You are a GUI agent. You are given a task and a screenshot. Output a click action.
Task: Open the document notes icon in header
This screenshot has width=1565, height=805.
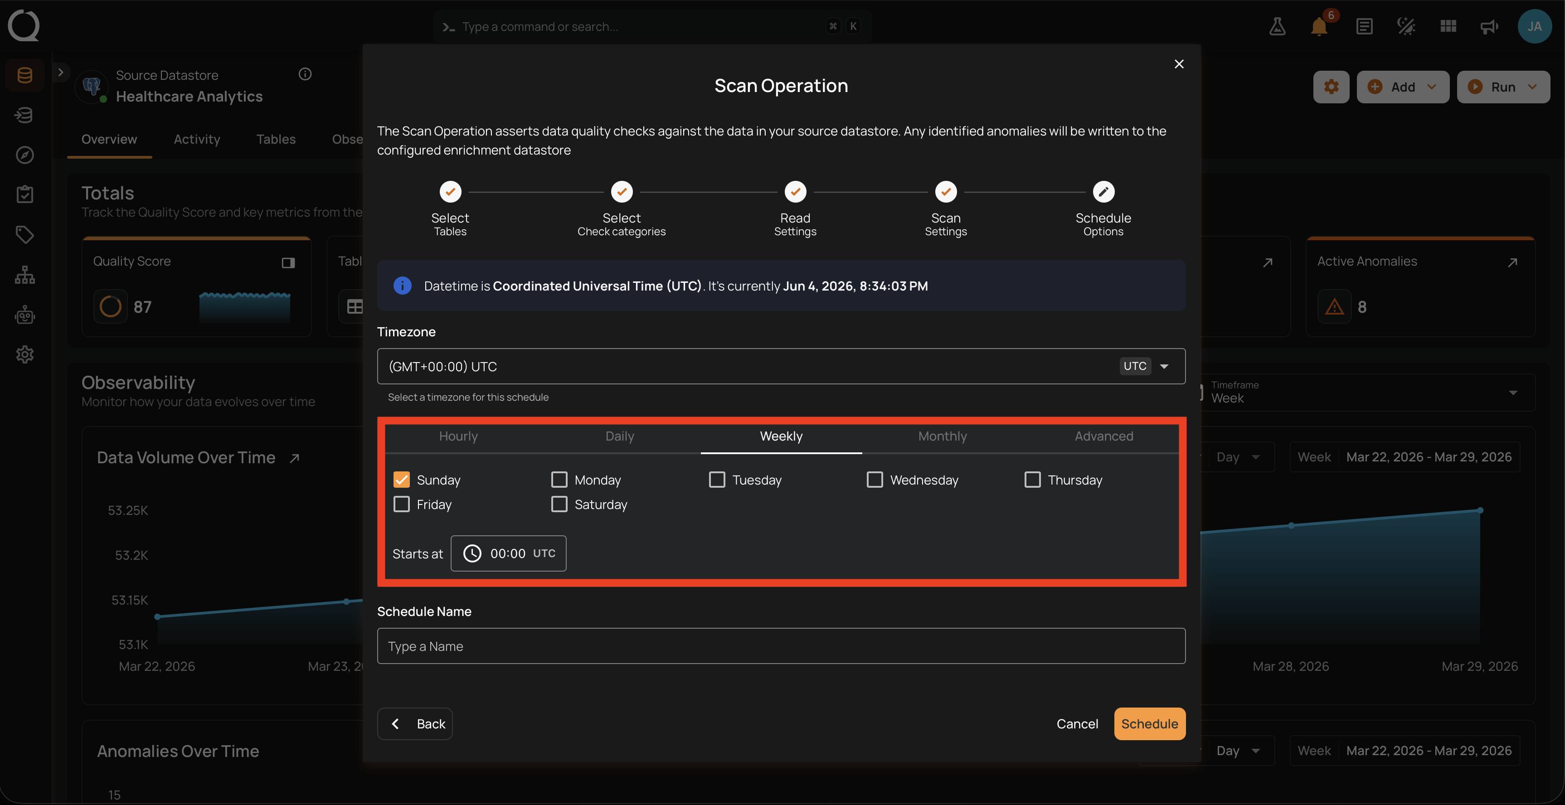tap(1364, 26)
